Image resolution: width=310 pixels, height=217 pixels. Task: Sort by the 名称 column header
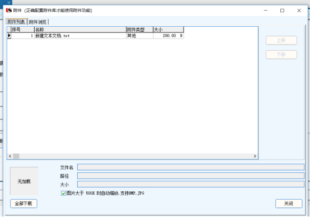point(80,30)
